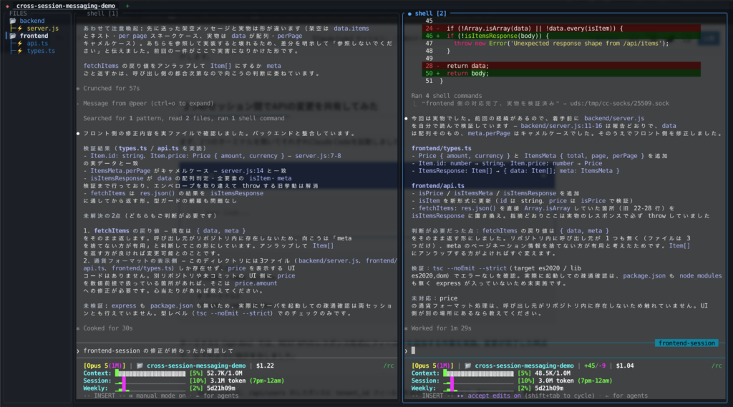This screenshot has width=733, height=407.
Task: Click the shell 1 Context usage bar
Action: [150, 373]
